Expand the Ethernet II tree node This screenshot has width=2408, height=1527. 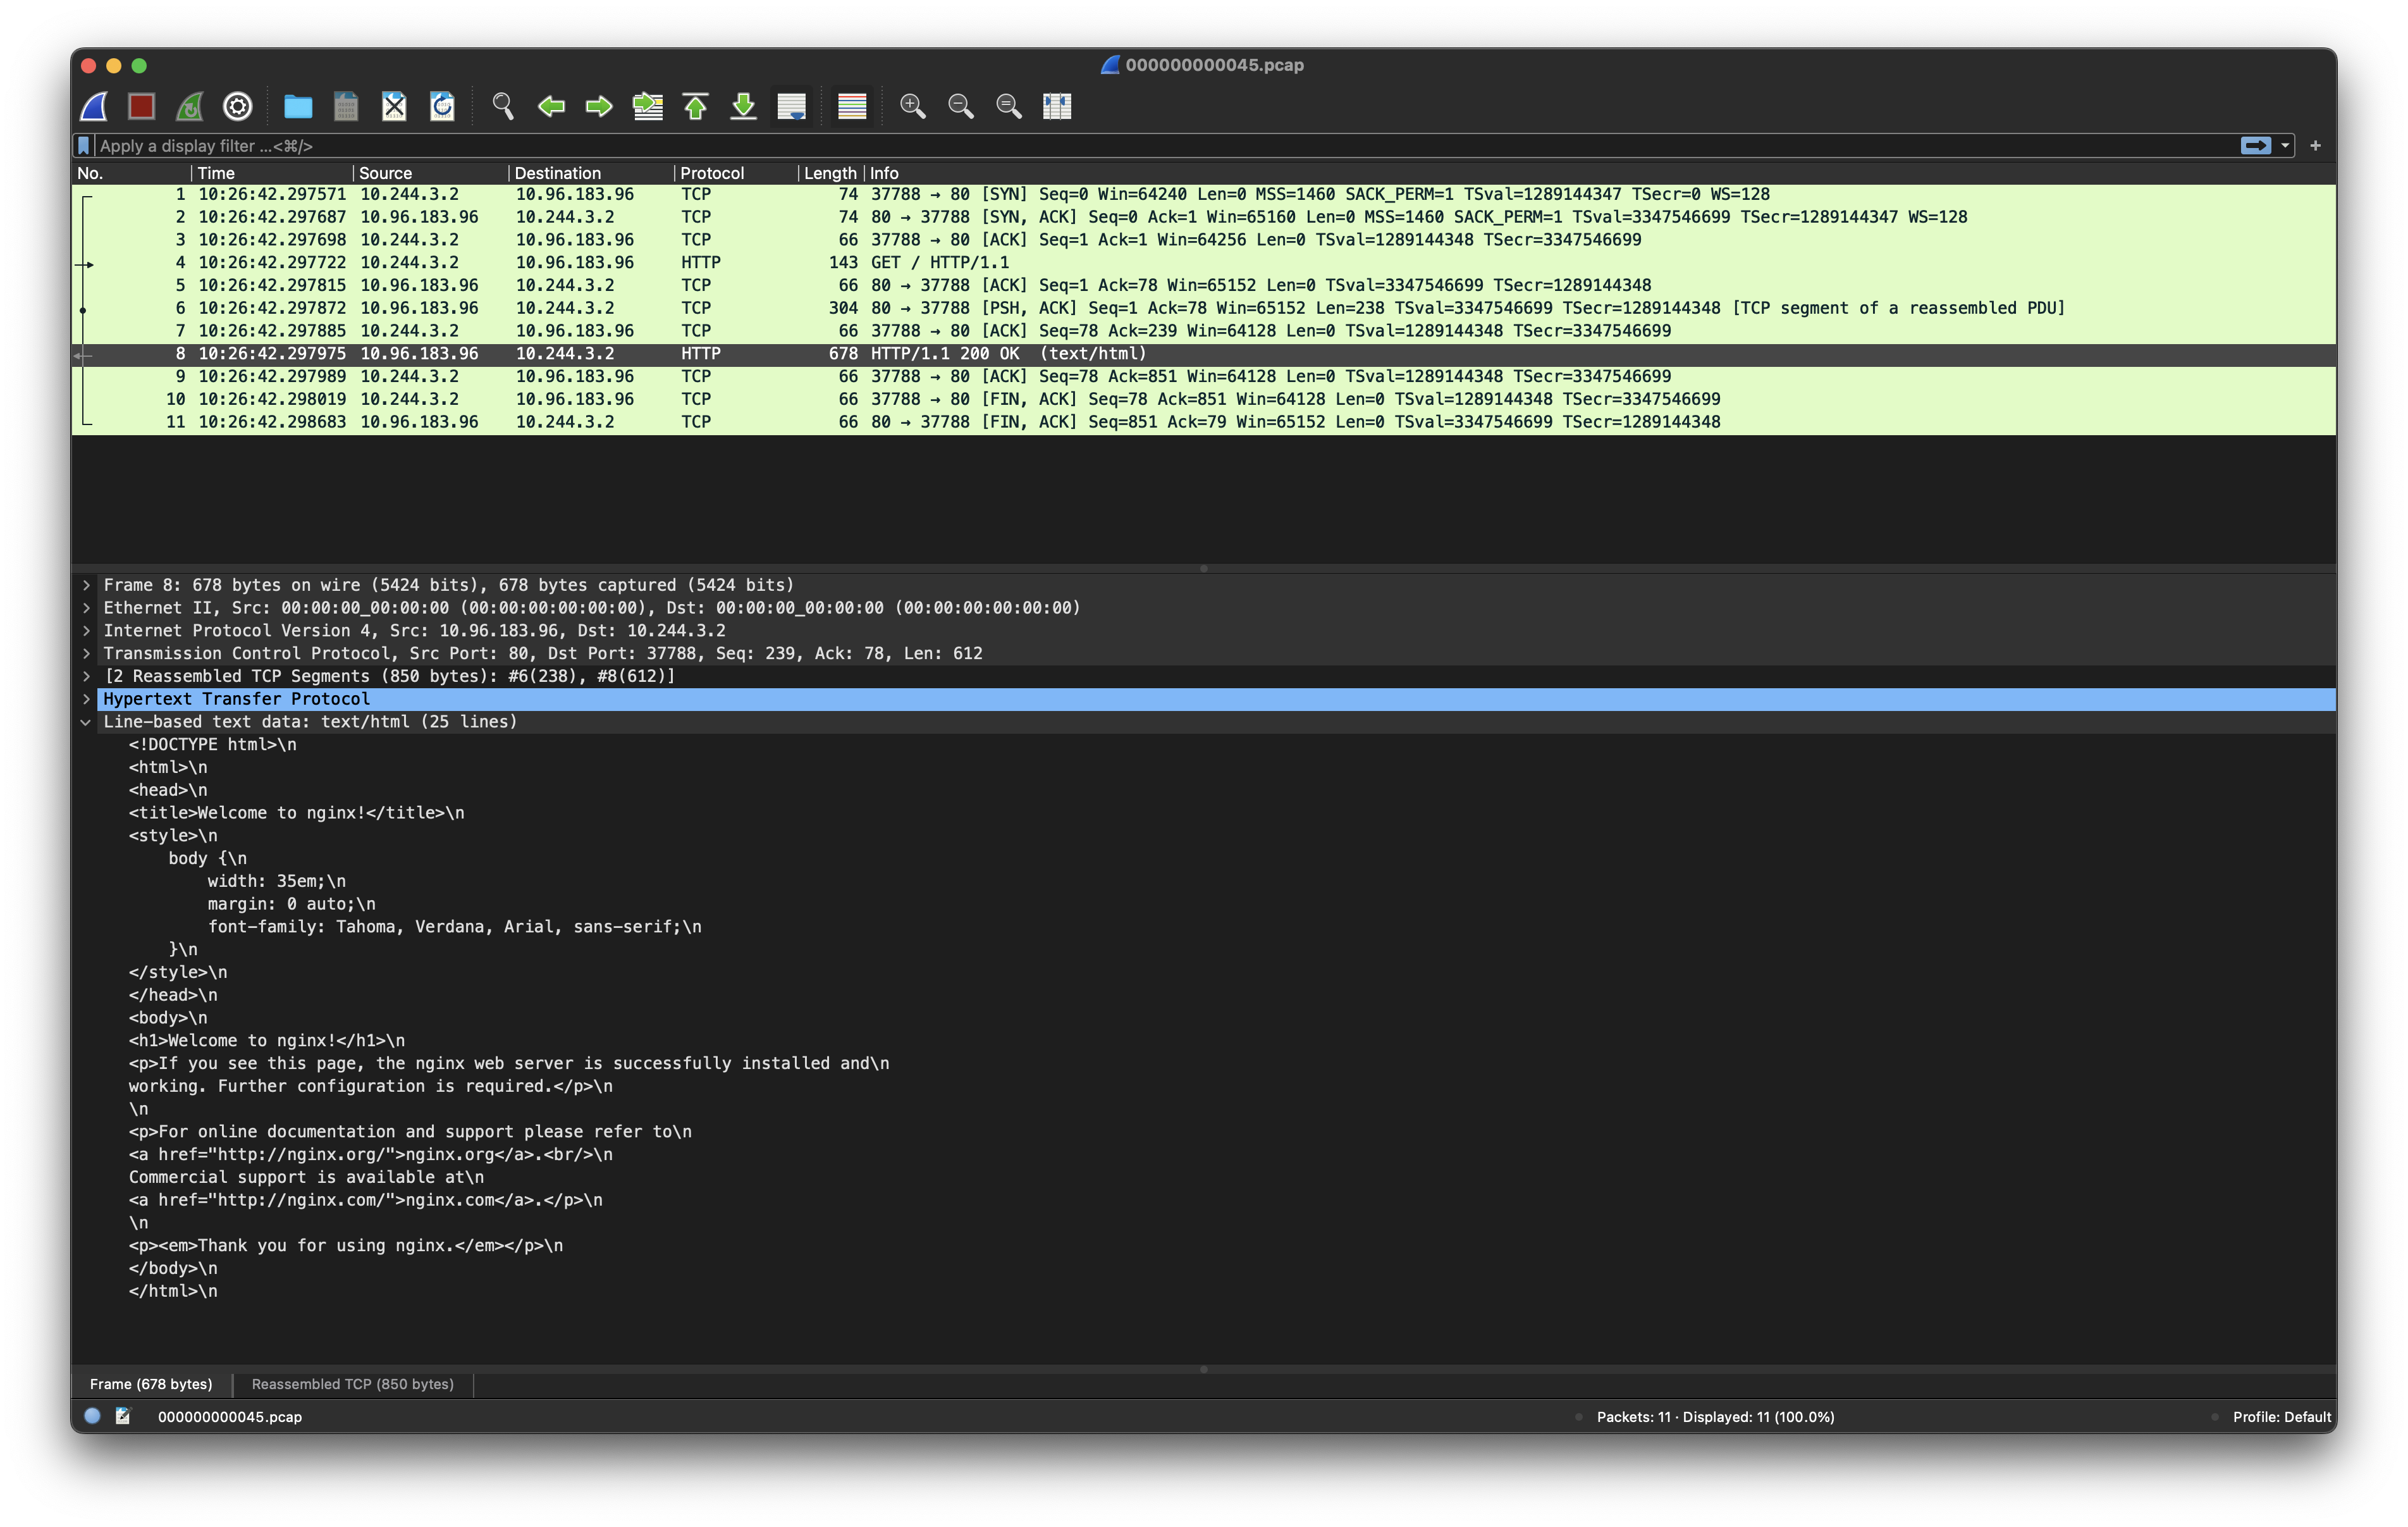tap(86, 609)
